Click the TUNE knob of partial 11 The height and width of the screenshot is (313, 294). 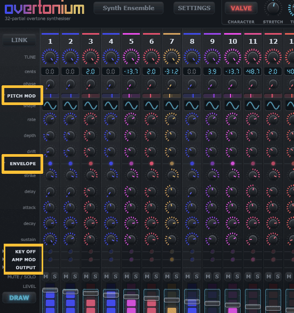(x=253, y=57)
